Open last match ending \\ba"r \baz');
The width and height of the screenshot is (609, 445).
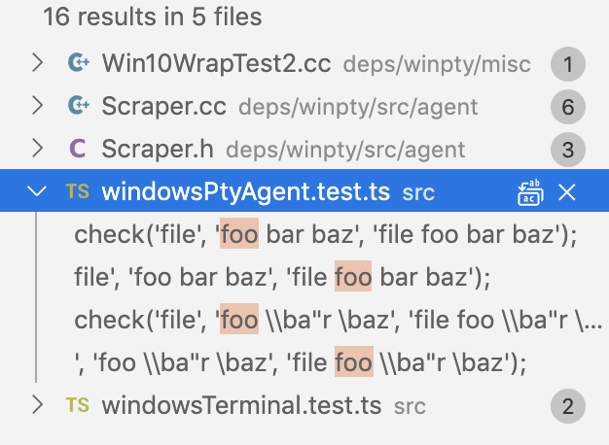301,362
